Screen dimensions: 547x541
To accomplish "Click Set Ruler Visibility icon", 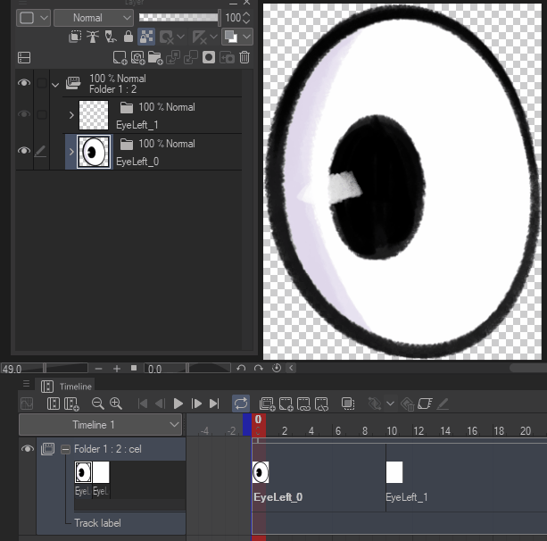I will pos(200,37).
